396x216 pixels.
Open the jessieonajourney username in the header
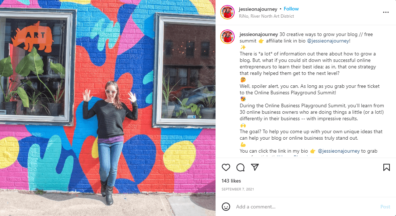coord(258,9)
